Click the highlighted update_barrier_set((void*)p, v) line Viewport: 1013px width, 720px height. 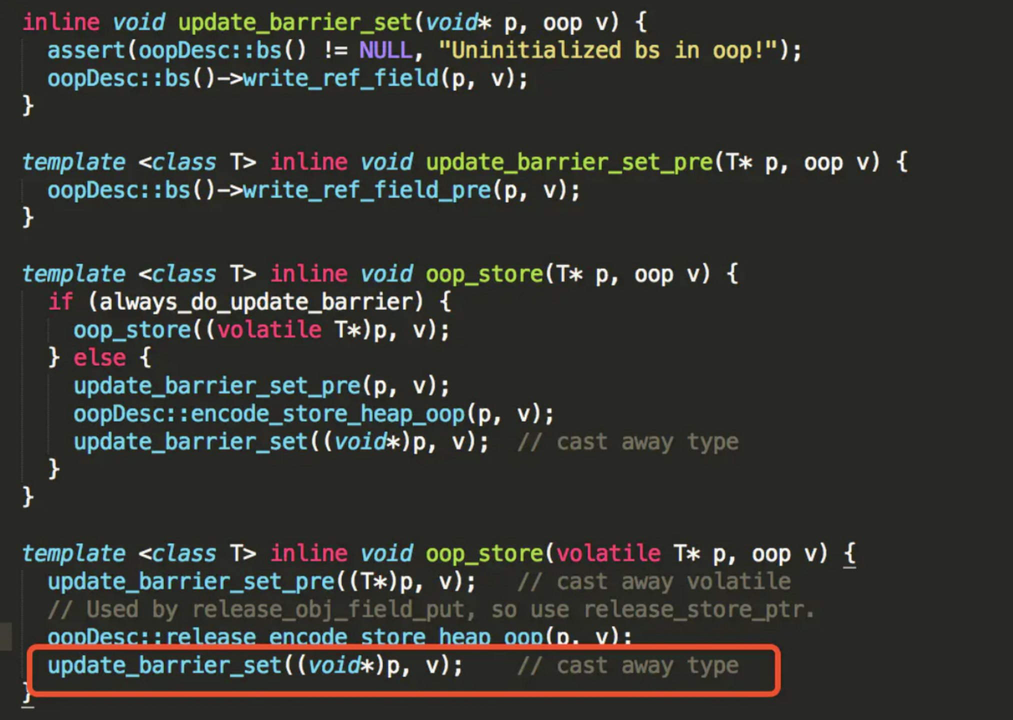click(x=255, y=666)
